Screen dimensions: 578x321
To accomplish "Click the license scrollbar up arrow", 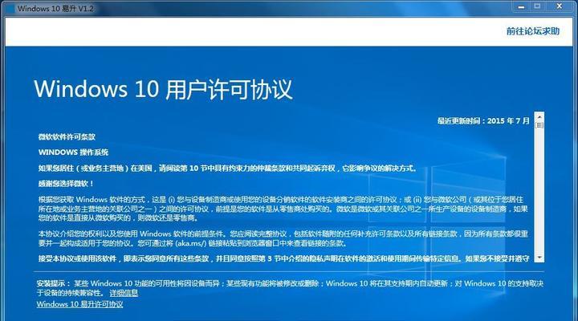I will pos(539,116).
